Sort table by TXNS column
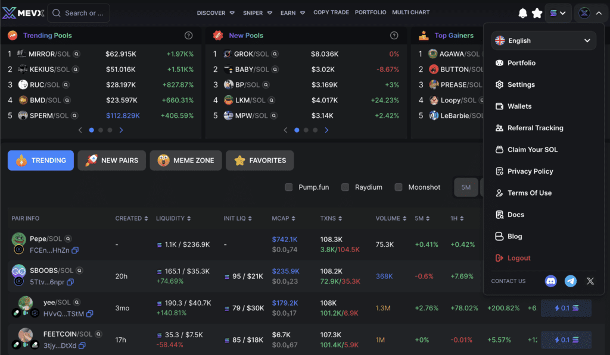The image size is (610, 355). point(331,218)
